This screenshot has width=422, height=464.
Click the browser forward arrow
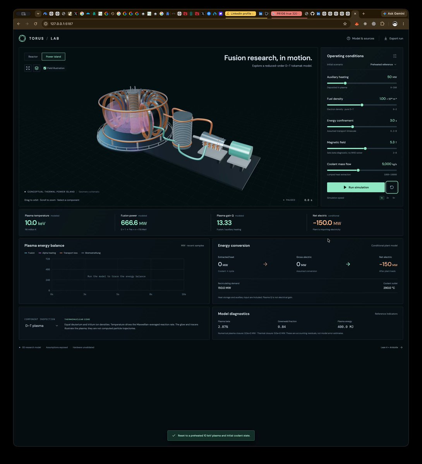[27, 24]
